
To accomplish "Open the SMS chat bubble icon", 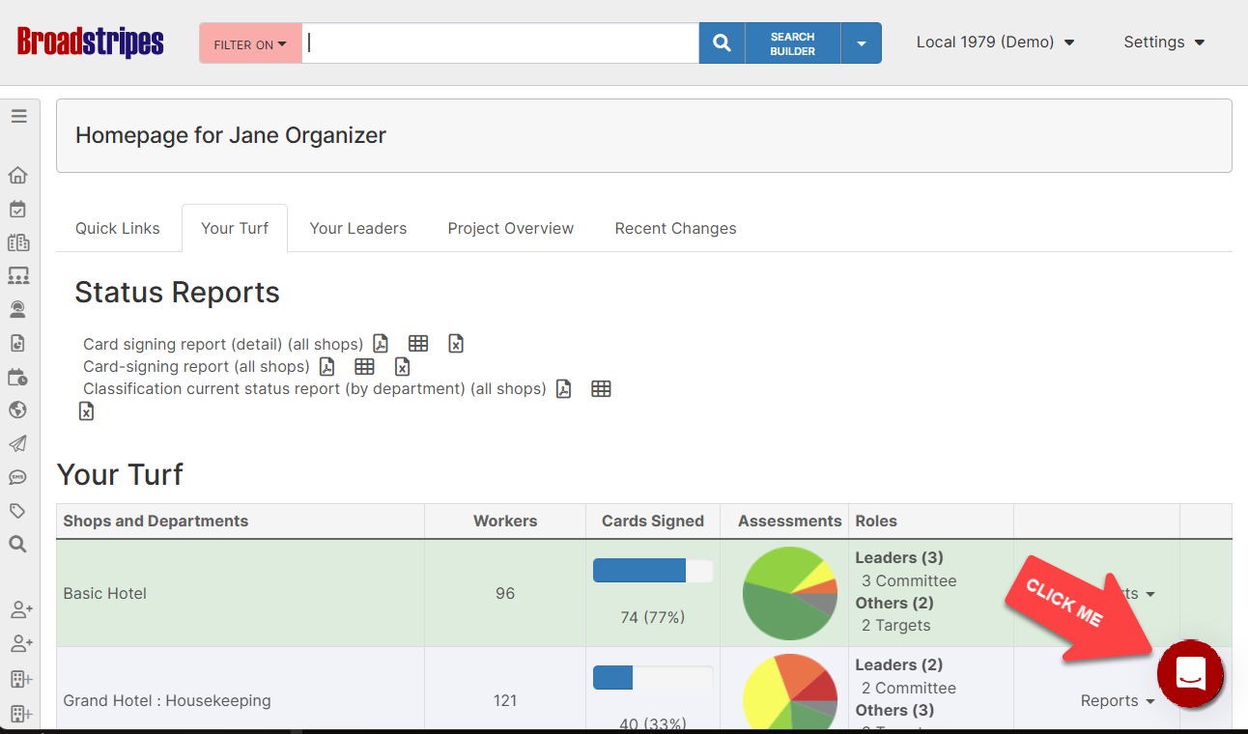I will coord(17,477).
